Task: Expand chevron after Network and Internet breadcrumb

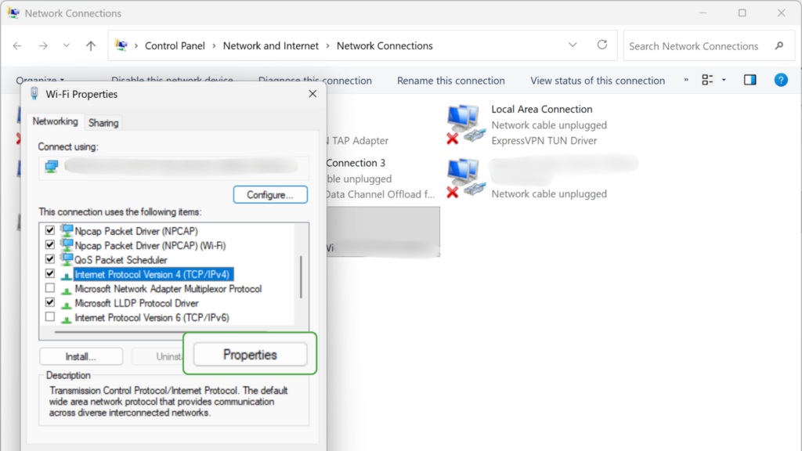Action: click(328, 46)
